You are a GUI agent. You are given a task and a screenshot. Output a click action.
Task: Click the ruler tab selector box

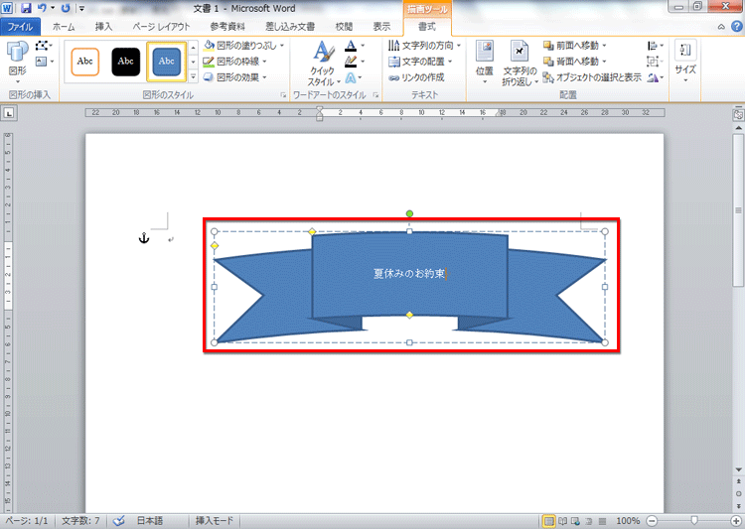[9, 113]
